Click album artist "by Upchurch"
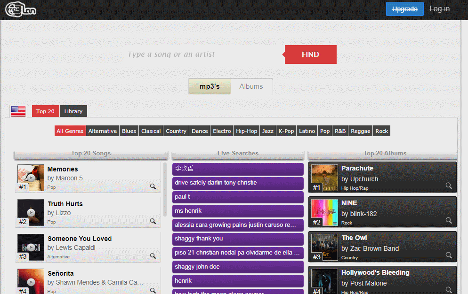 point(360,179)
